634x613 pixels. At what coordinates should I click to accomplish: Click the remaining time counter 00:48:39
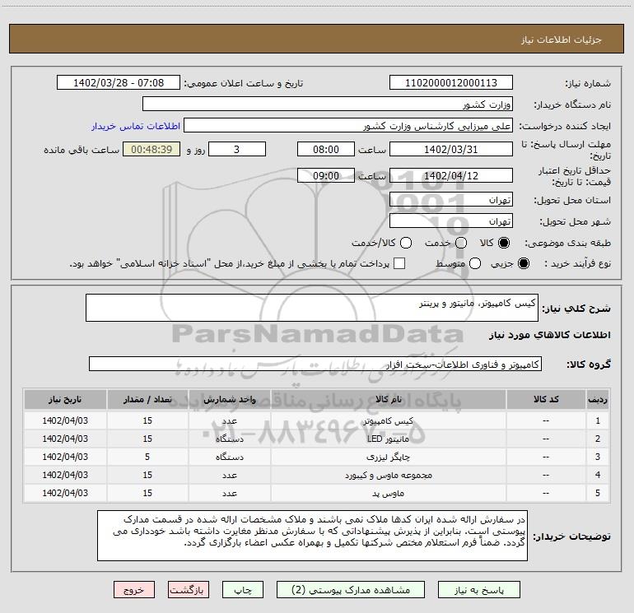152,149
